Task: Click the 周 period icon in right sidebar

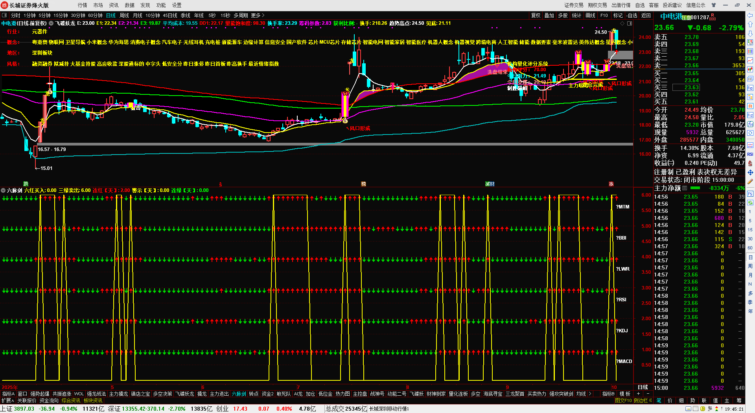Action: coord(750,266)
